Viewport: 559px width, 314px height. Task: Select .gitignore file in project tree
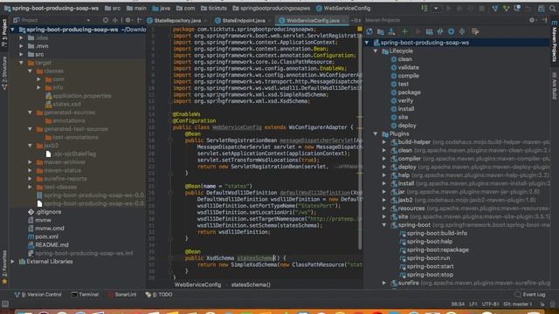48,212
